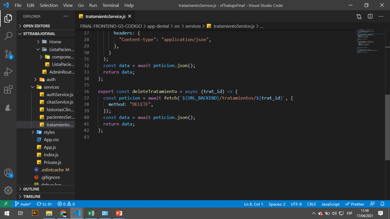This screenshot has height=219, width=390.
Task: Collapse the SFTRABAJOFINAL folder section
Action: pos(46,34)
